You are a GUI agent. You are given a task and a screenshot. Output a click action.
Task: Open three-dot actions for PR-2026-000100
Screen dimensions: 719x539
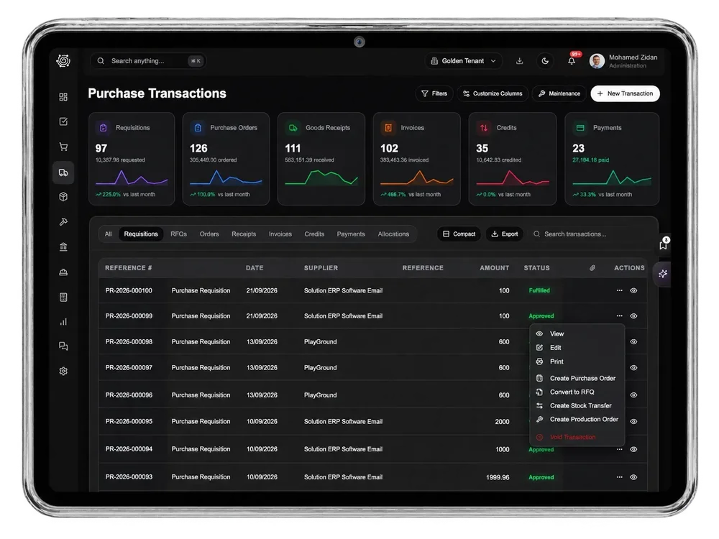pos(620,290)
